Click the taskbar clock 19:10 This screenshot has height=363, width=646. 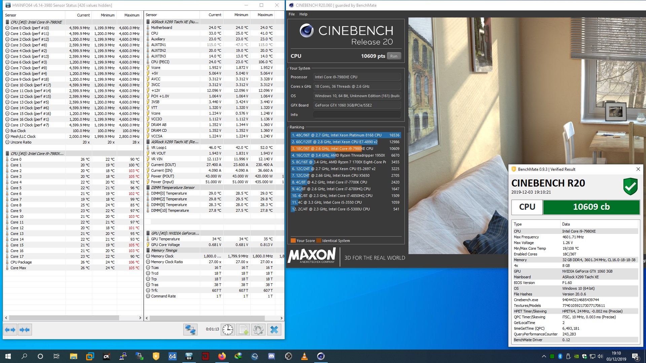[x=616, y=356]
